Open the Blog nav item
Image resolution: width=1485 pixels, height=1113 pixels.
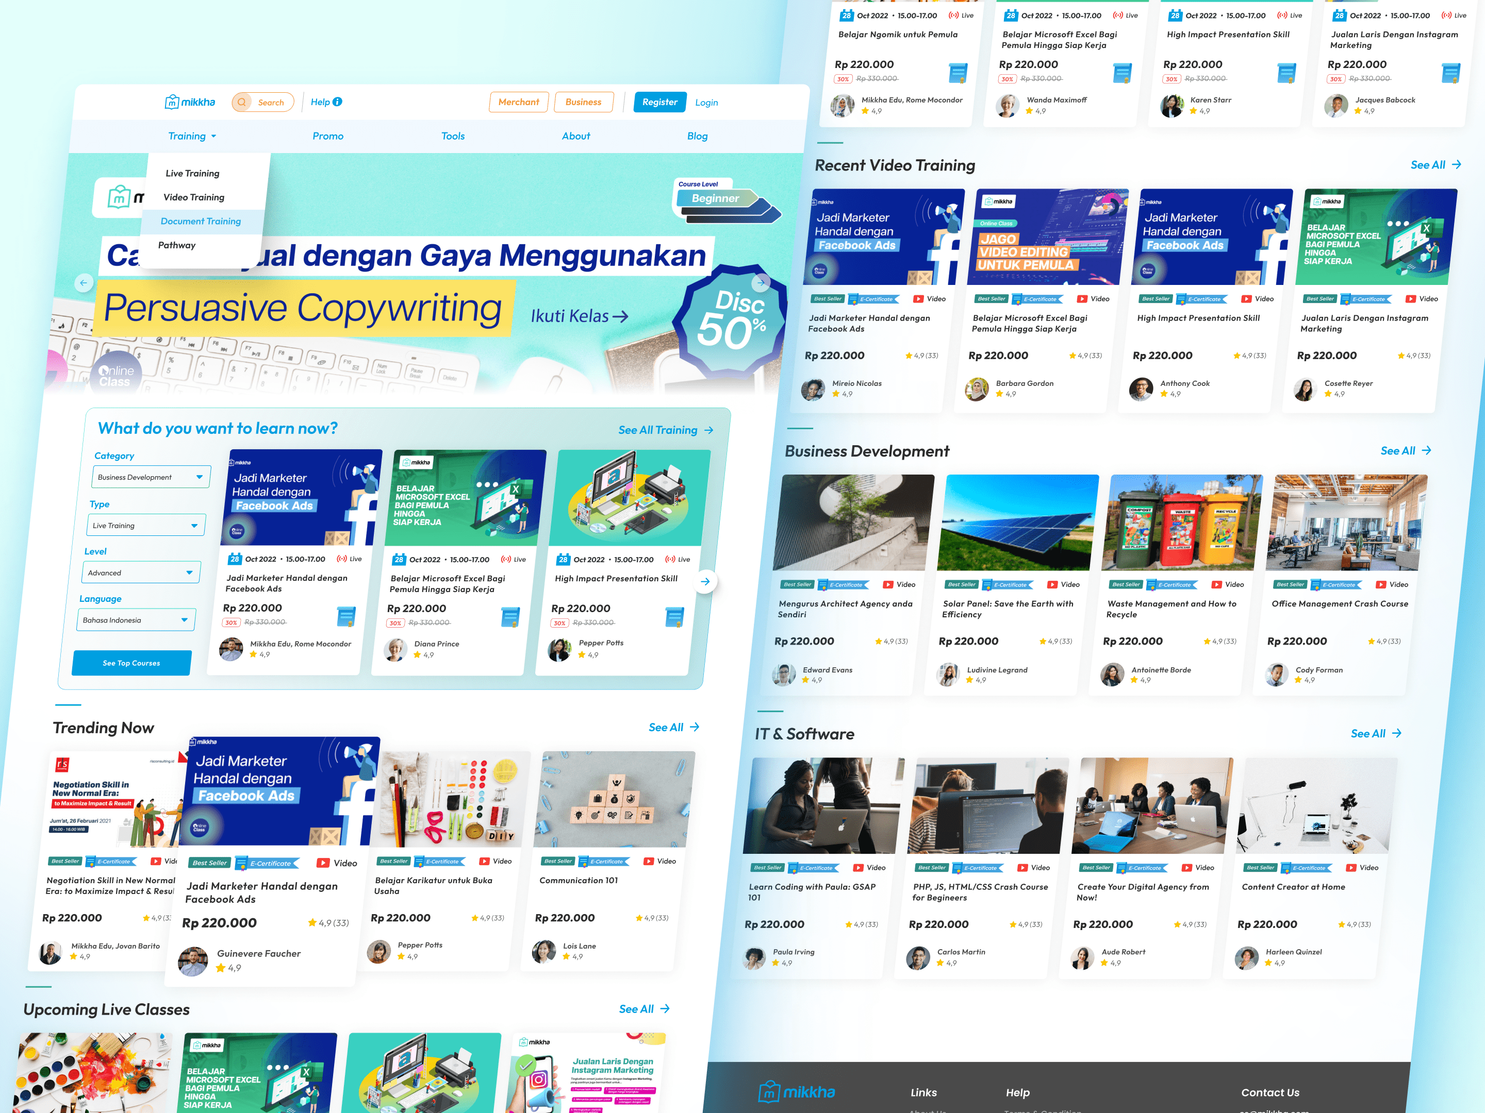coord(698,136)
